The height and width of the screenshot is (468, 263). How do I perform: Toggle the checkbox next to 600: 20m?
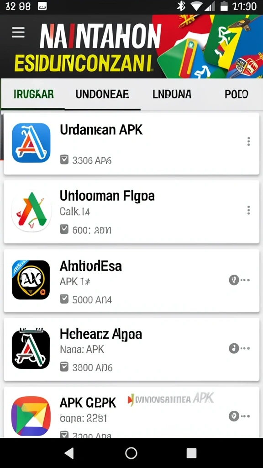[64, 229]
